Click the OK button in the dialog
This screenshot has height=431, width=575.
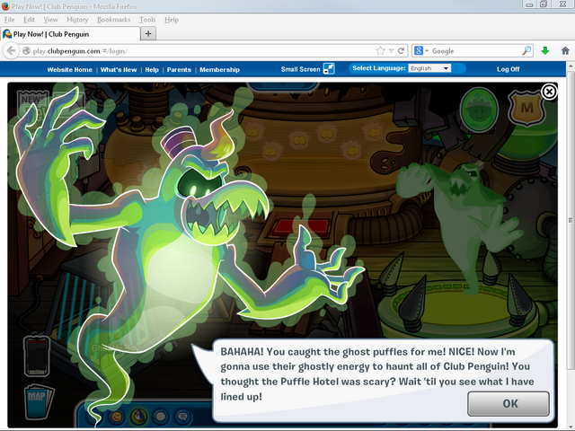click(509, 403)
